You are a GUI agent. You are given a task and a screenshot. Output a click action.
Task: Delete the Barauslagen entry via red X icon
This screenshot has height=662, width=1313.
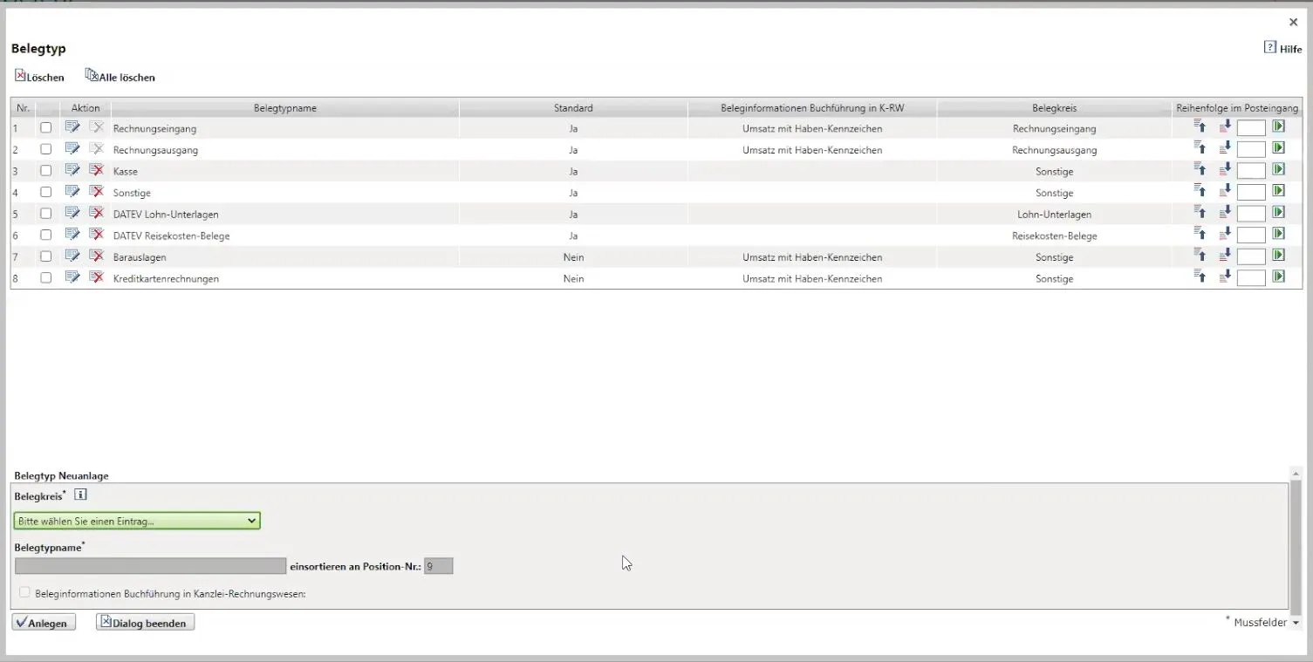point(97,256)
